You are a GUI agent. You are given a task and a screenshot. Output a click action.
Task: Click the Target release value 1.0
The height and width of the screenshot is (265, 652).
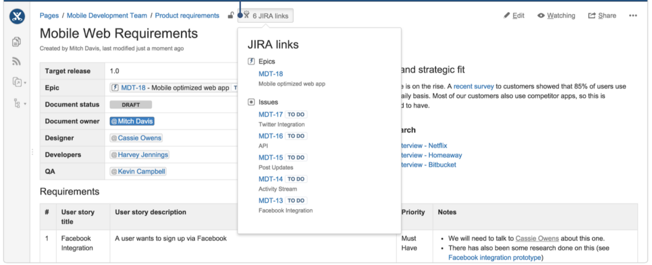pyautogui.click(x=115, y=71)
